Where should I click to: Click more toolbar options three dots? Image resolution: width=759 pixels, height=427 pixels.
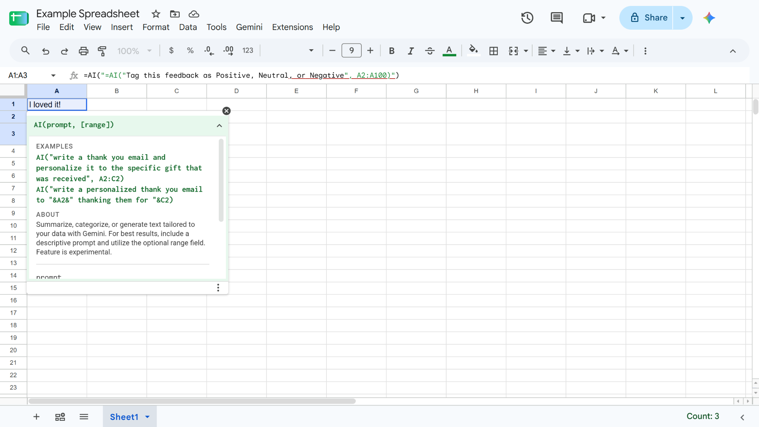pos(645,51)
